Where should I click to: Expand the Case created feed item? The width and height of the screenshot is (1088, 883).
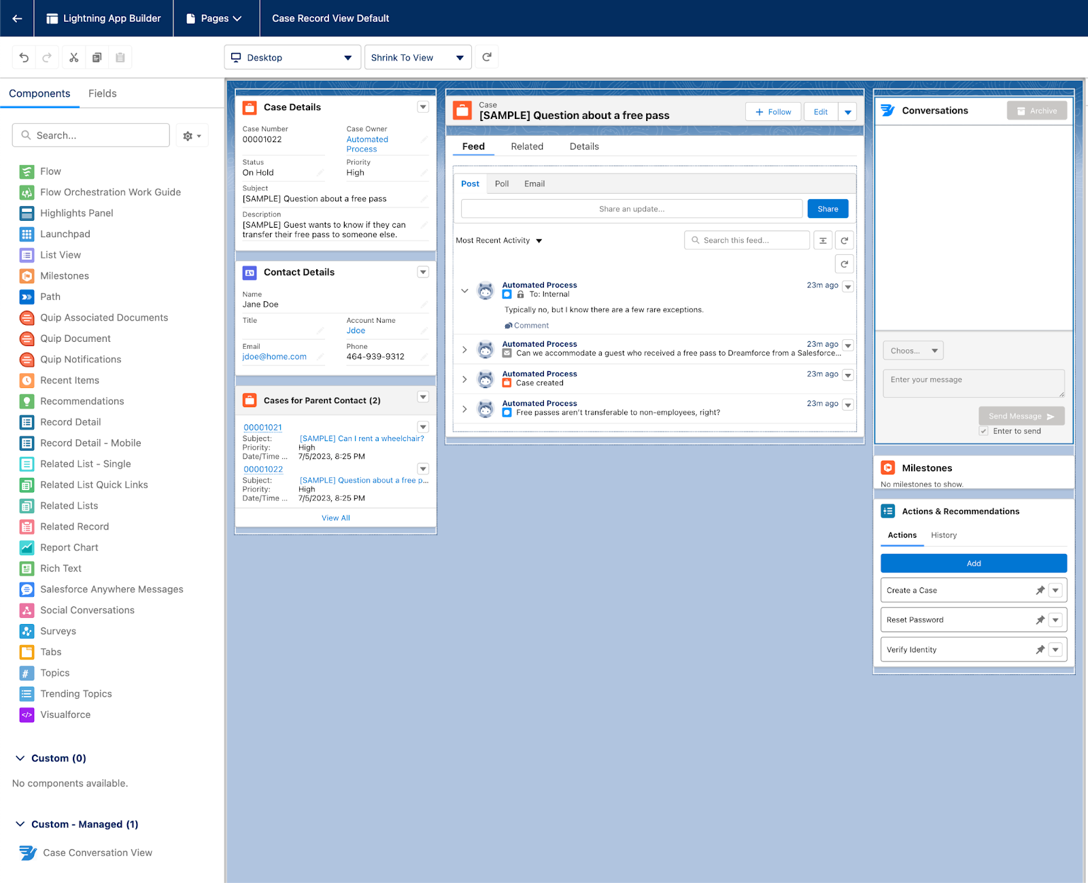464,379
